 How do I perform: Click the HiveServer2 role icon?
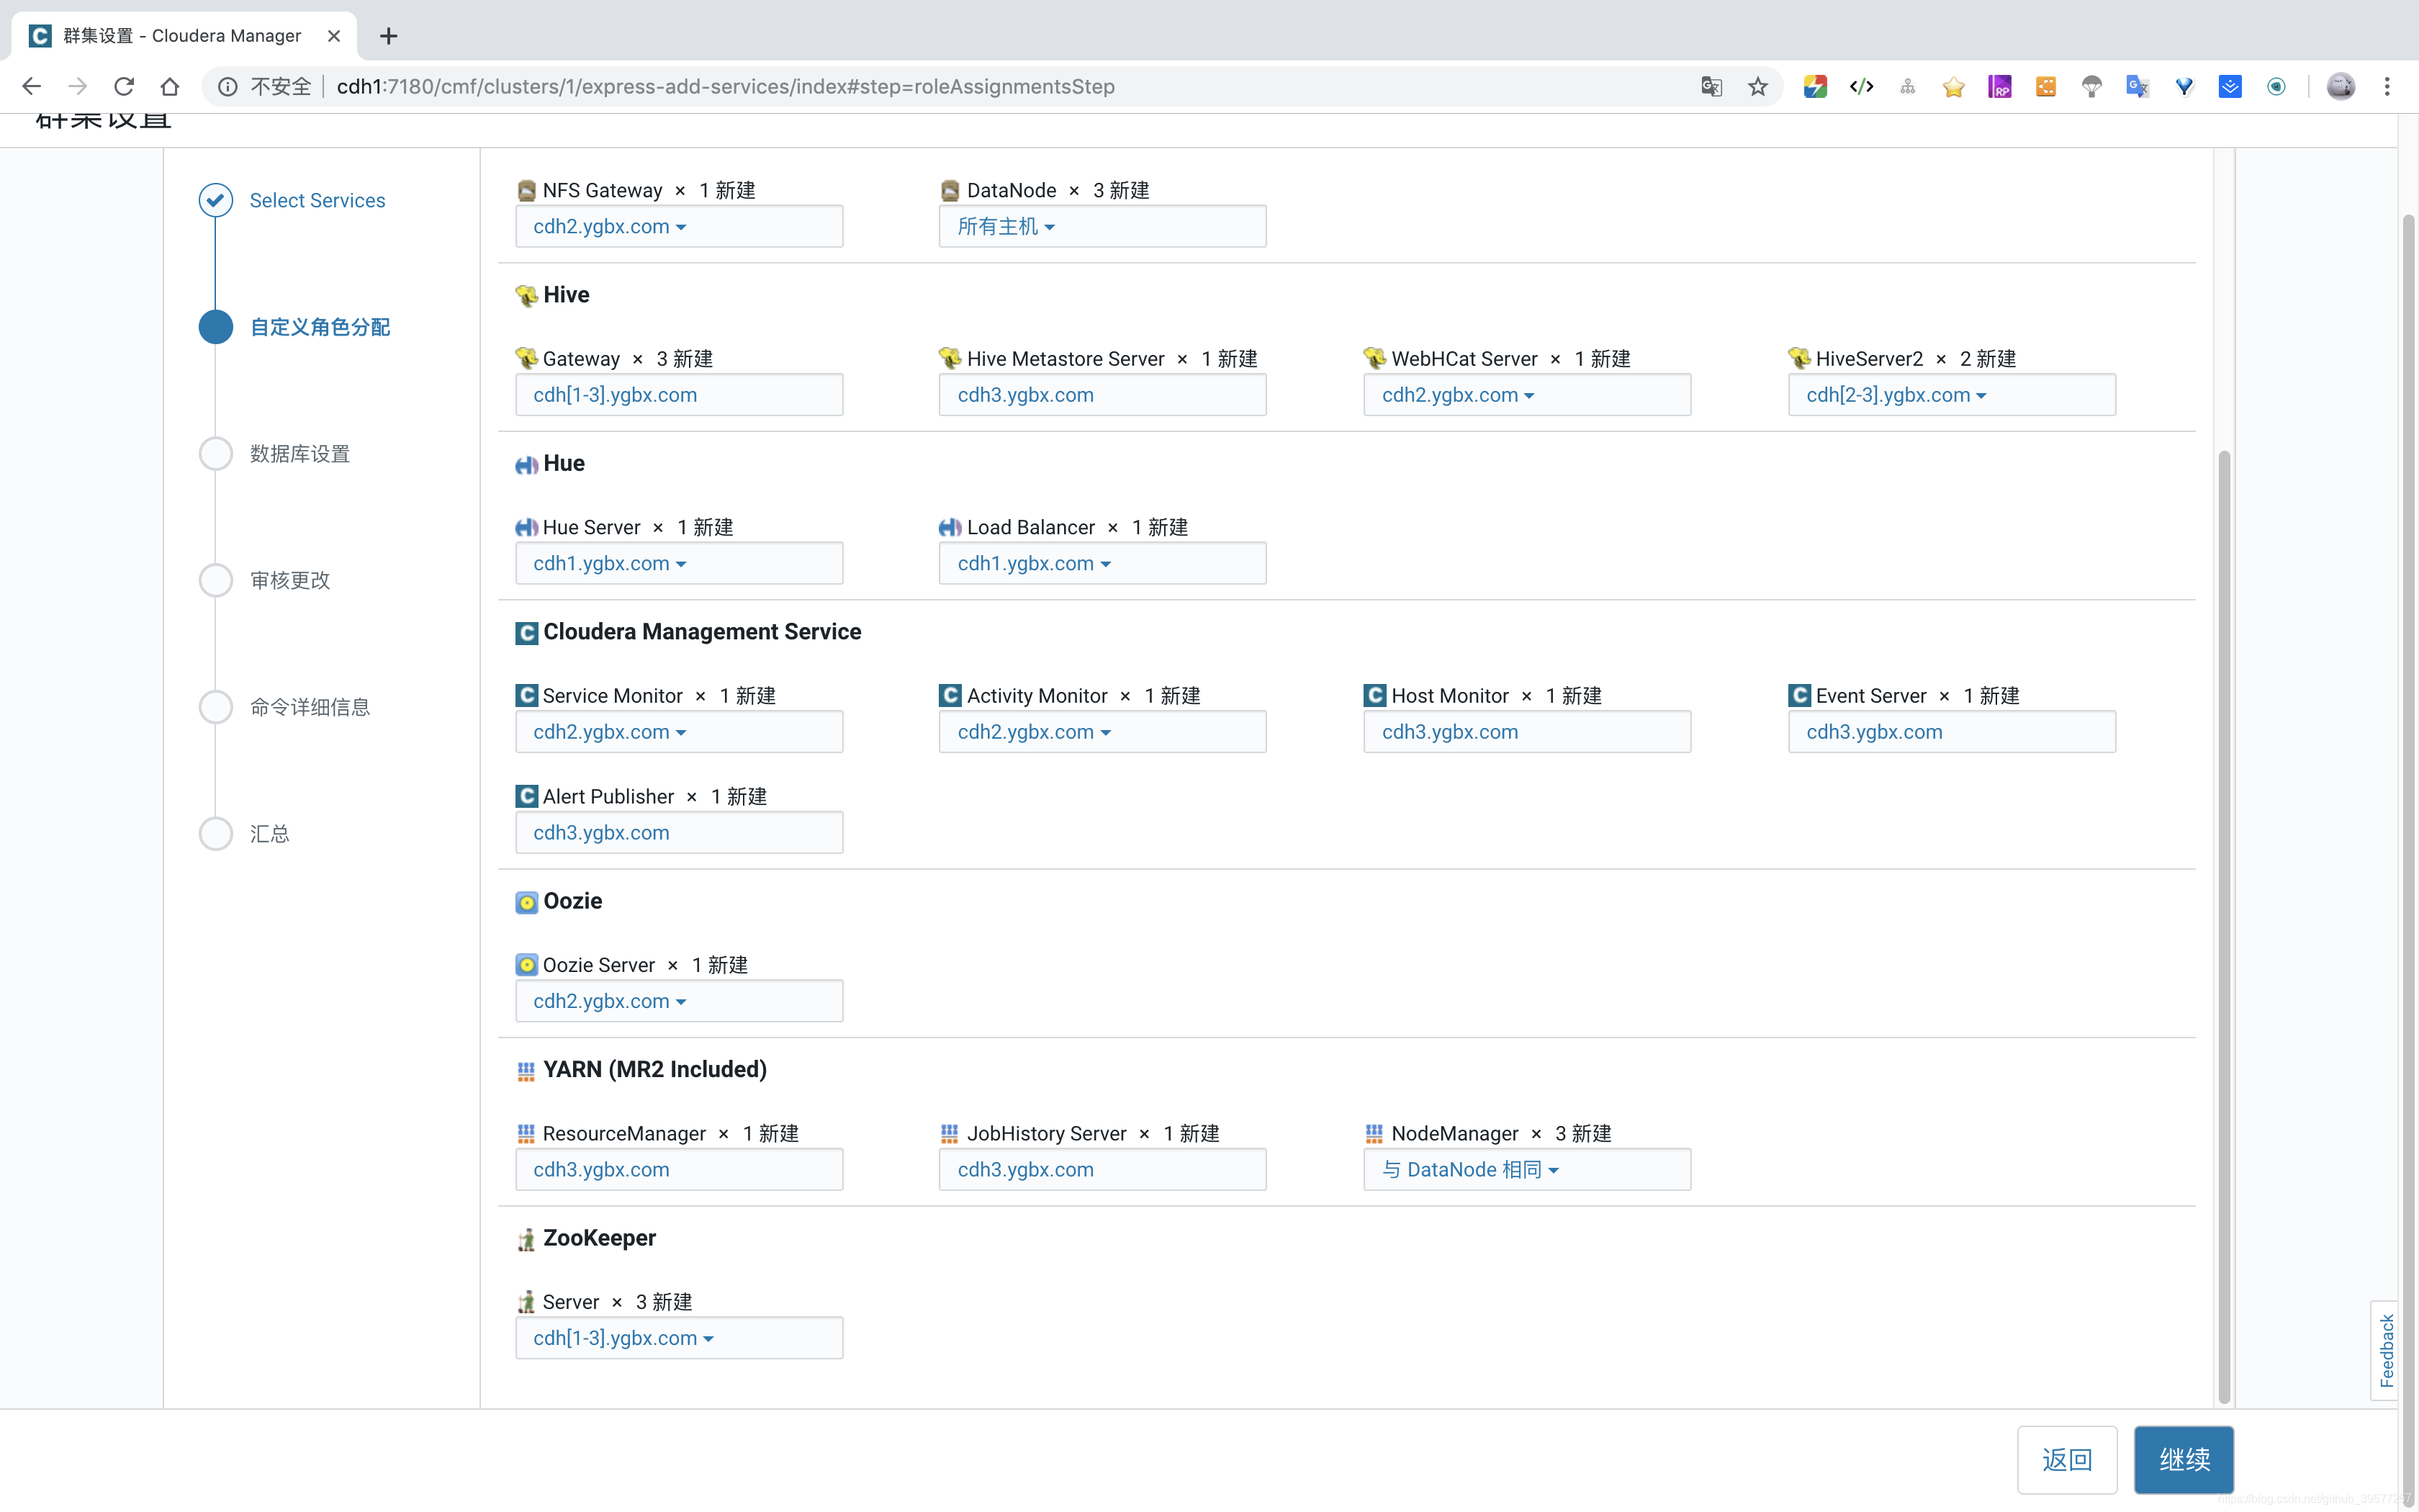(1799, 358)
